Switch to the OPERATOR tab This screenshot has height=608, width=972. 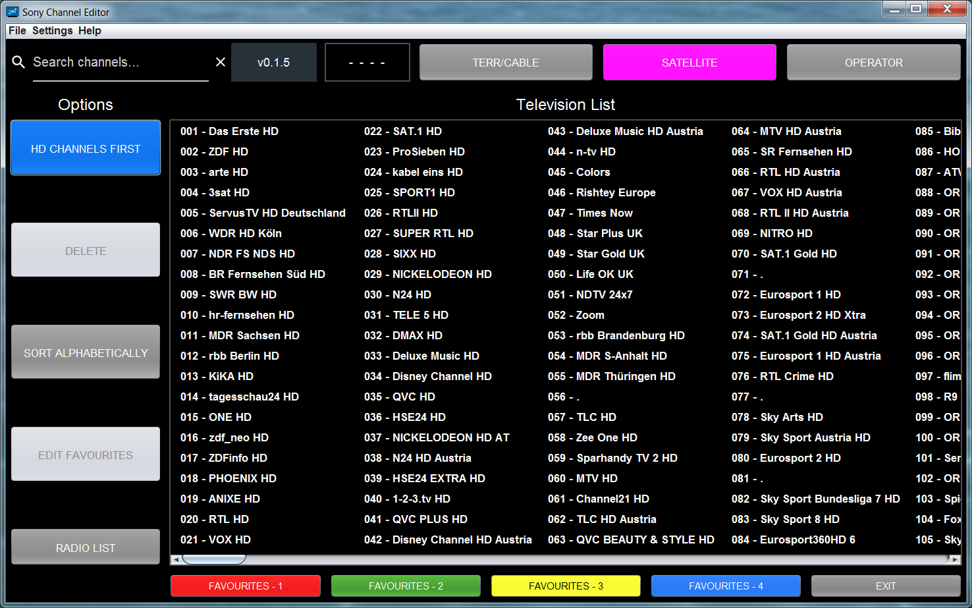(x=874, y=63)
